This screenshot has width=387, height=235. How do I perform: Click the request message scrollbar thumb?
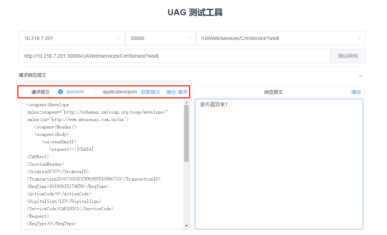[186, 133]
